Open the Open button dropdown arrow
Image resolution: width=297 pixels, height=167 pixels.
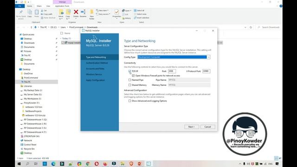pos(131,11)
